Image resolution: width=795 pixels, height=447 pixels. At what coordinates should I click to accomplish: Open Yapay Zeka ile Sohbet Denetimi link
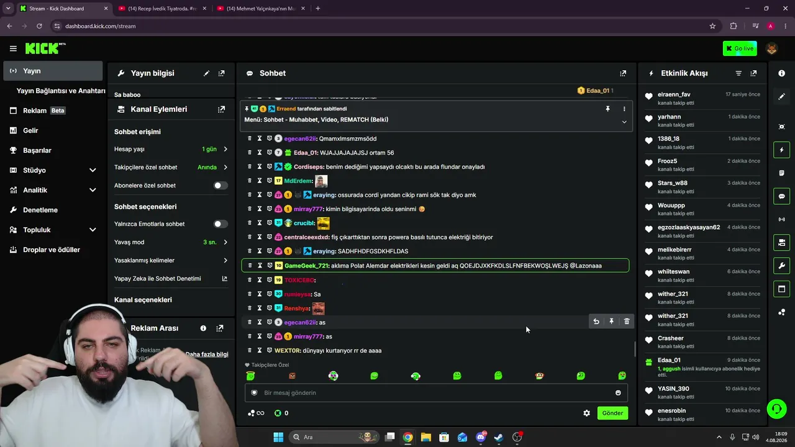coord(171,279)
